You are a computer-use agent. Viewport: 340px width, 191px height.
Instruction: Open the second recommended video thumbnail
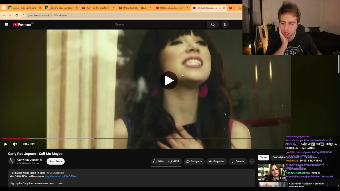coord(273,184)
